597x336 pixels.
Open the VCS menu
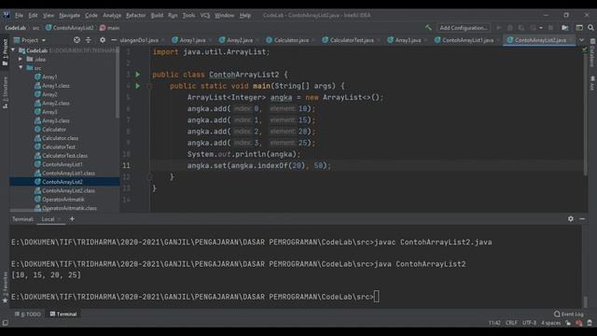205,15
